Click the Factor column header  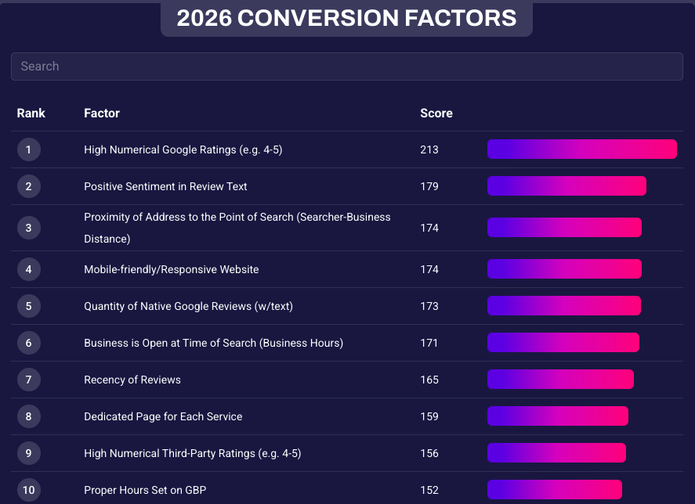(102, 113)
